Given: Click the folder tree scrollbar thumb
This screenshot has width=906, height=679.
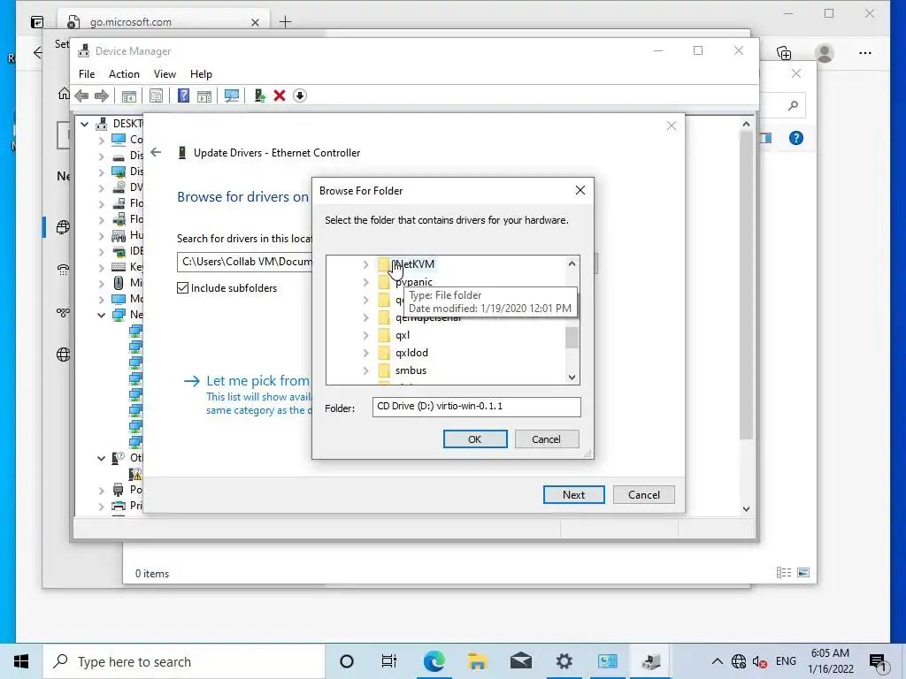Looking at the screenshot, I should 572,339.
